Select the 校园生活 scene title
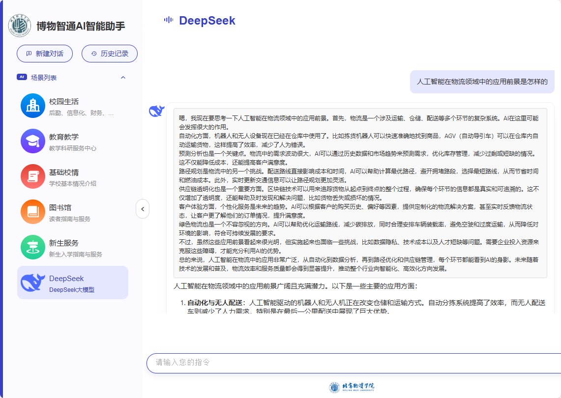The height and width of the screenshot is (398, 561). (64, 102)
